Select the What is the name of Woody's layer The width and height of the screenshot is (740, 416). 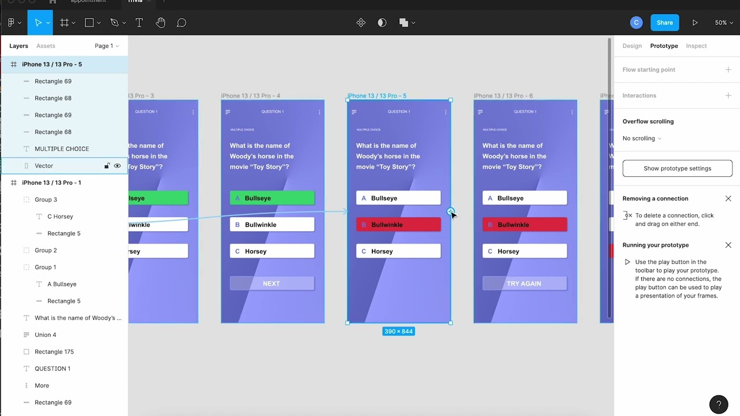pos(64,318)
